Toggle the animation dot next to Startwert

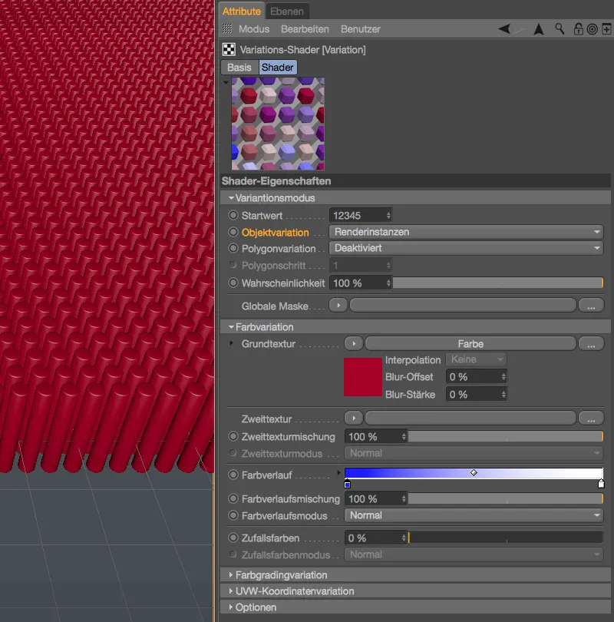point(232,216)
